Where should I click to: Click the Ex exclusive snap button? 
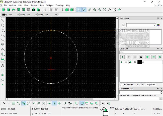coord(4,103)
